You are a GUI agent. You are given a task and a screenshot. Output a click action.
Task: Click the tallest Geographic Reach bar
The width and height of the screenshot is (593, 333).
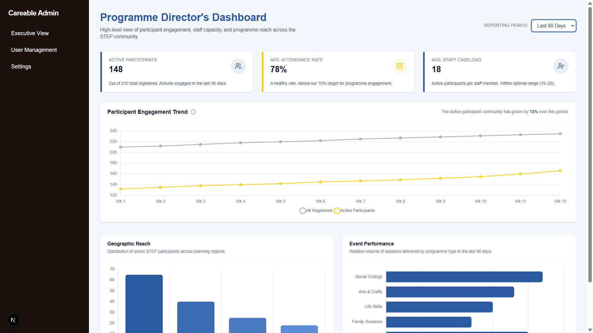pyautogui.click(x=144, y=304)
